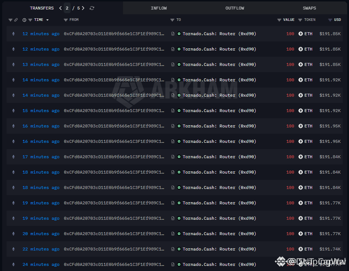
Task: Open the FROM column filter
Action: 66,20
